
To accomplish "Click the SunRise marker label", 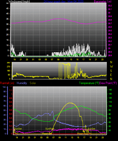I will pyautogui.click(x=50, y=129).
